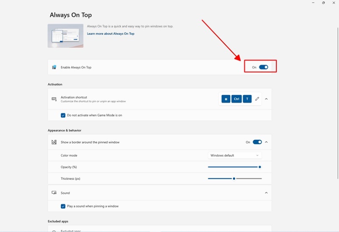
Task: Uncheck Do not activate when Game Mode is on
Action: pos(63,115)
